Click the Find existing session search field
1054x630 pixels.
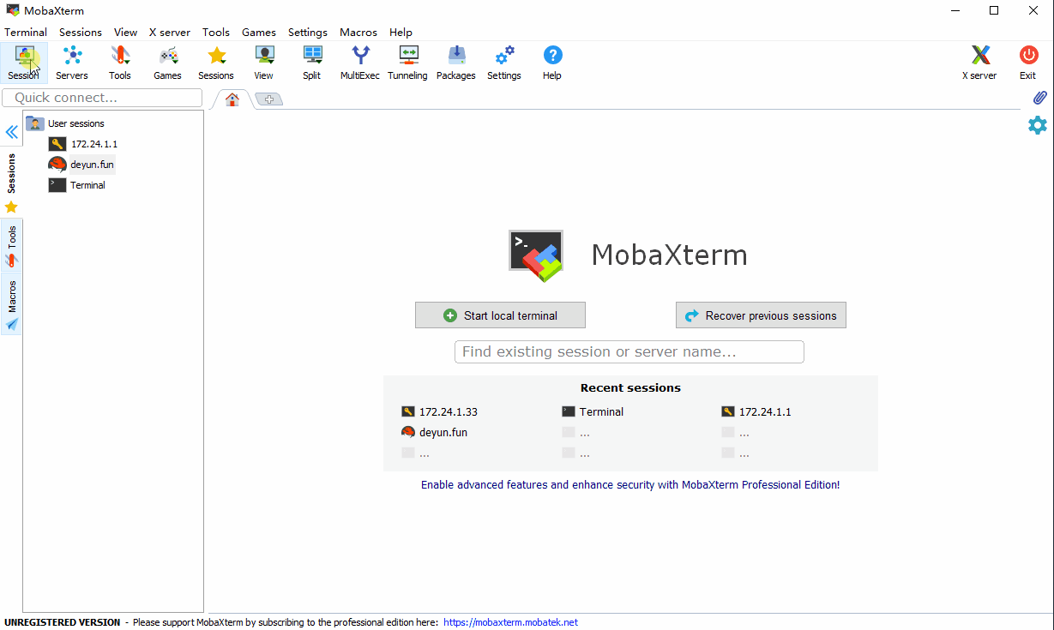coord(629,352)
